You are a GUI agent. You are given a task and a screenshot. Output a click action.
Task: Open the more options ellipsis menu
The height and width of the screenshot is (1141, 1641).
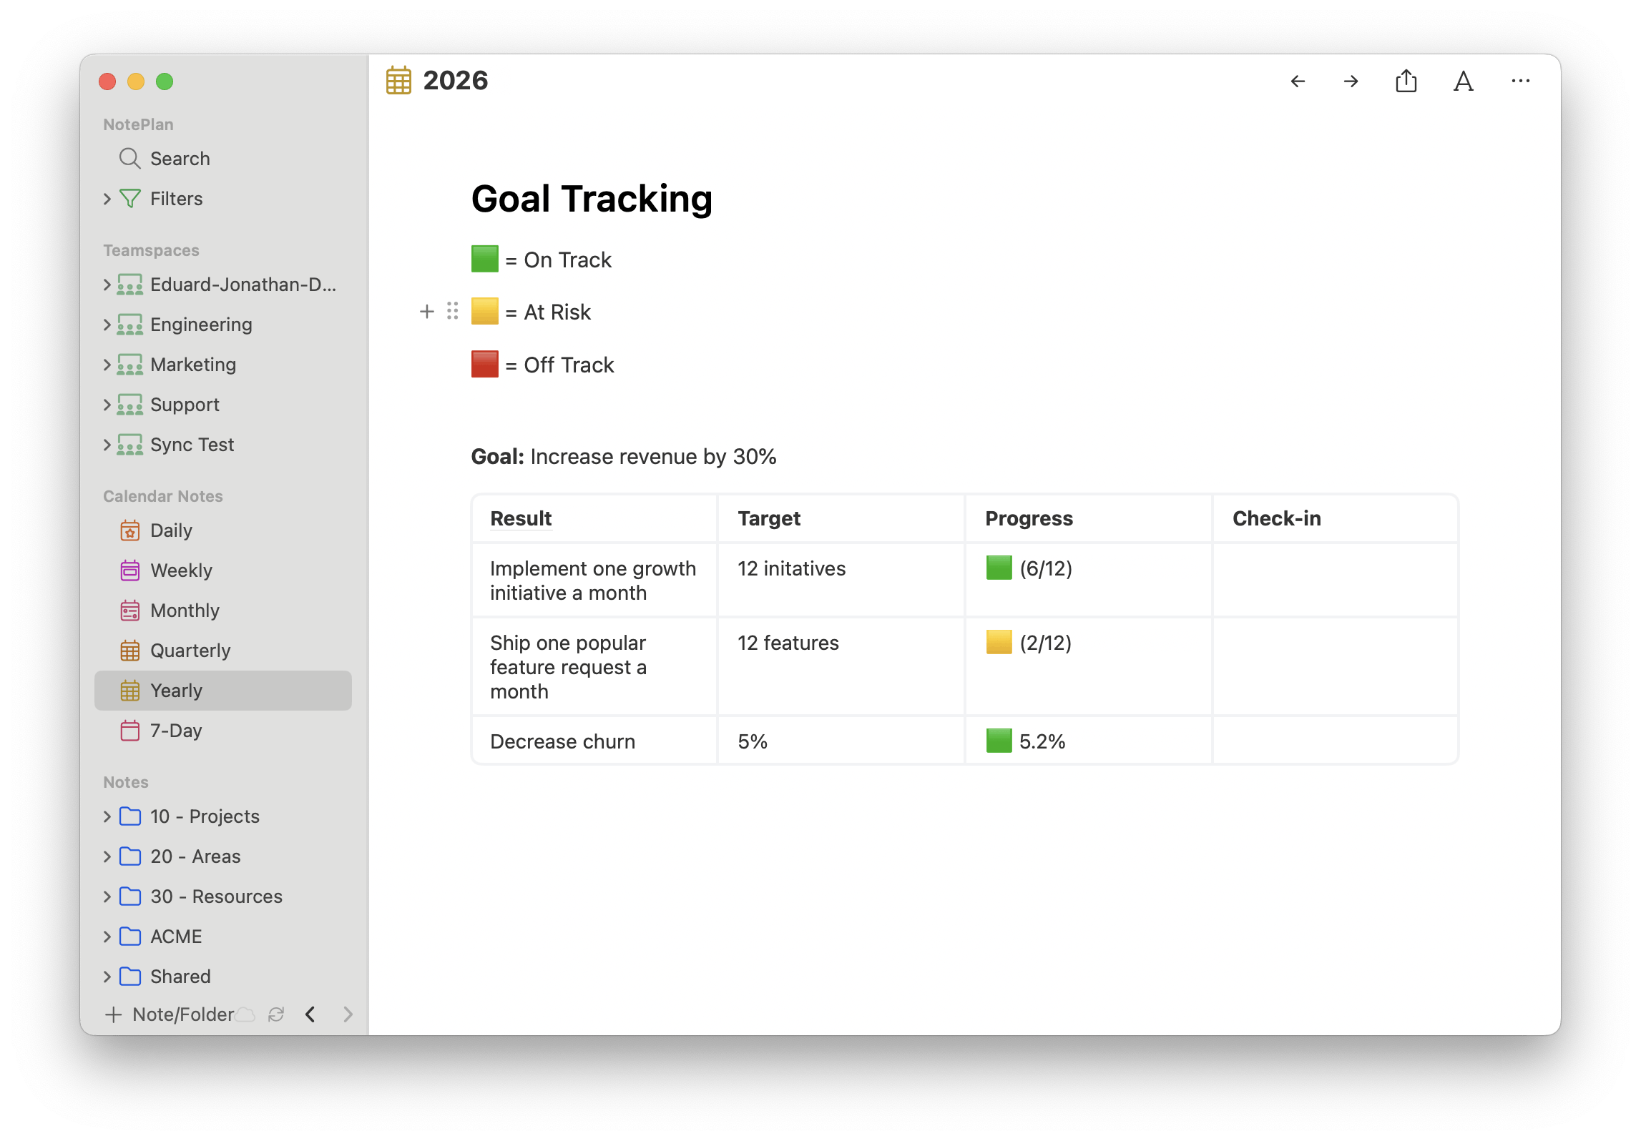tap(1520, 81)
